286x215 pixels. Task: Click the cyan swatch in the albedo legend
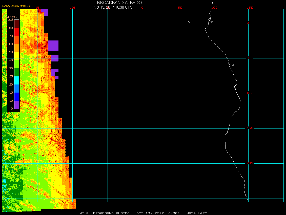coord(16,80)
